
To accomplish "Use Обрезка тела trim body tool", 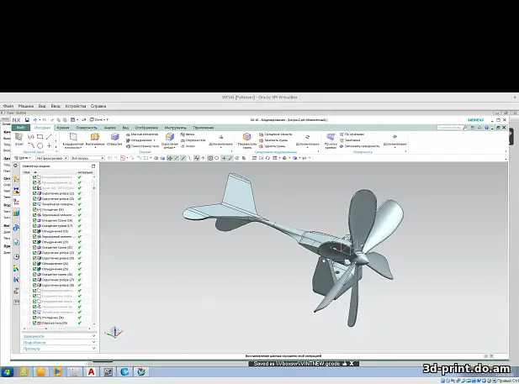I will pos(193,140).
